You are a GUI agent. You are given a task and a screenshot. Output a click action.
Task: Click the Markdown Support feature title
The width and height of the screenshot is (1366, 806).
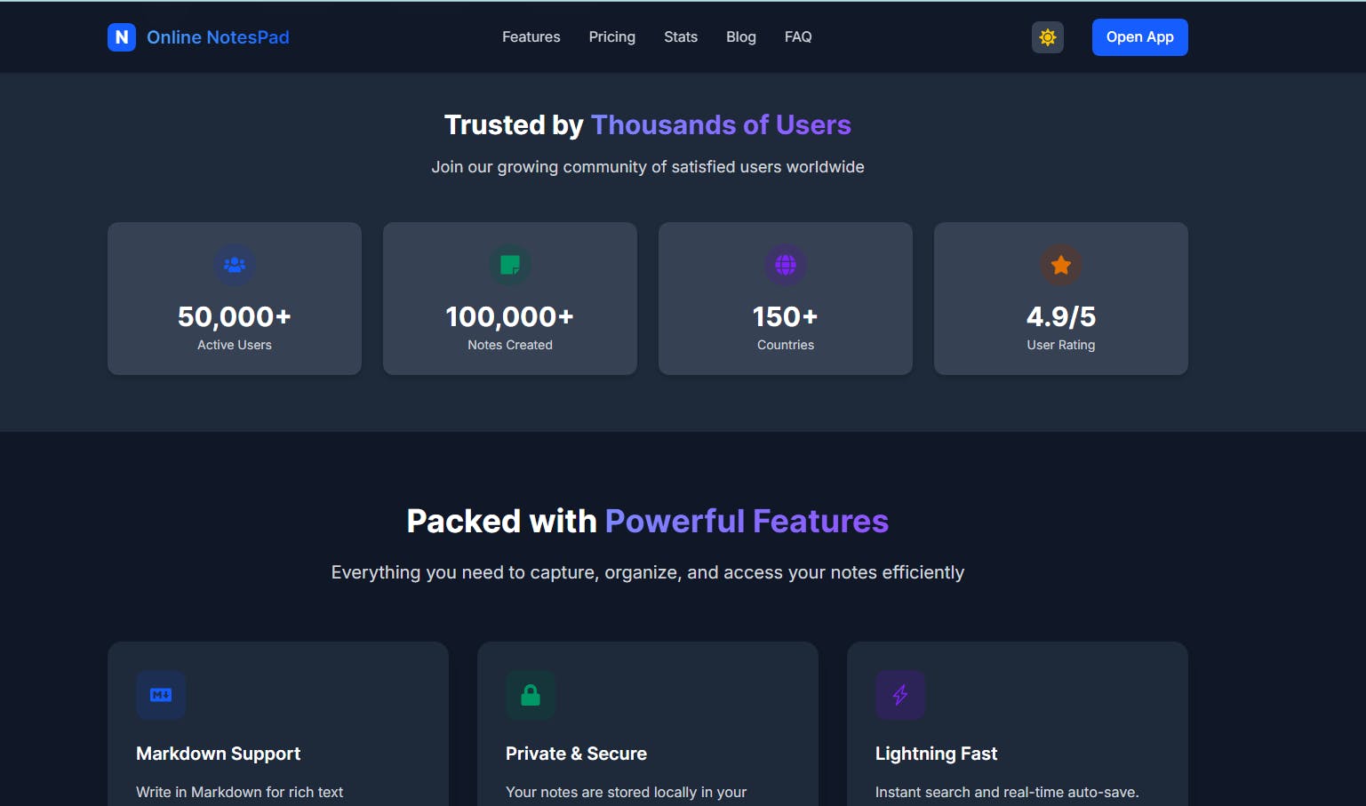click(x=219, y=754)
